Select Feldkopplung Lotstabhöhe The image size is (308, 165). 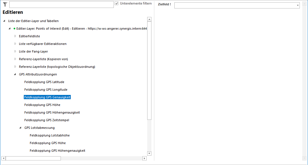pos(50,136)
